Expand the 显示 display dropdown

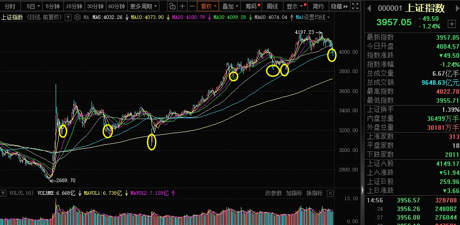(x=296, y=6)
